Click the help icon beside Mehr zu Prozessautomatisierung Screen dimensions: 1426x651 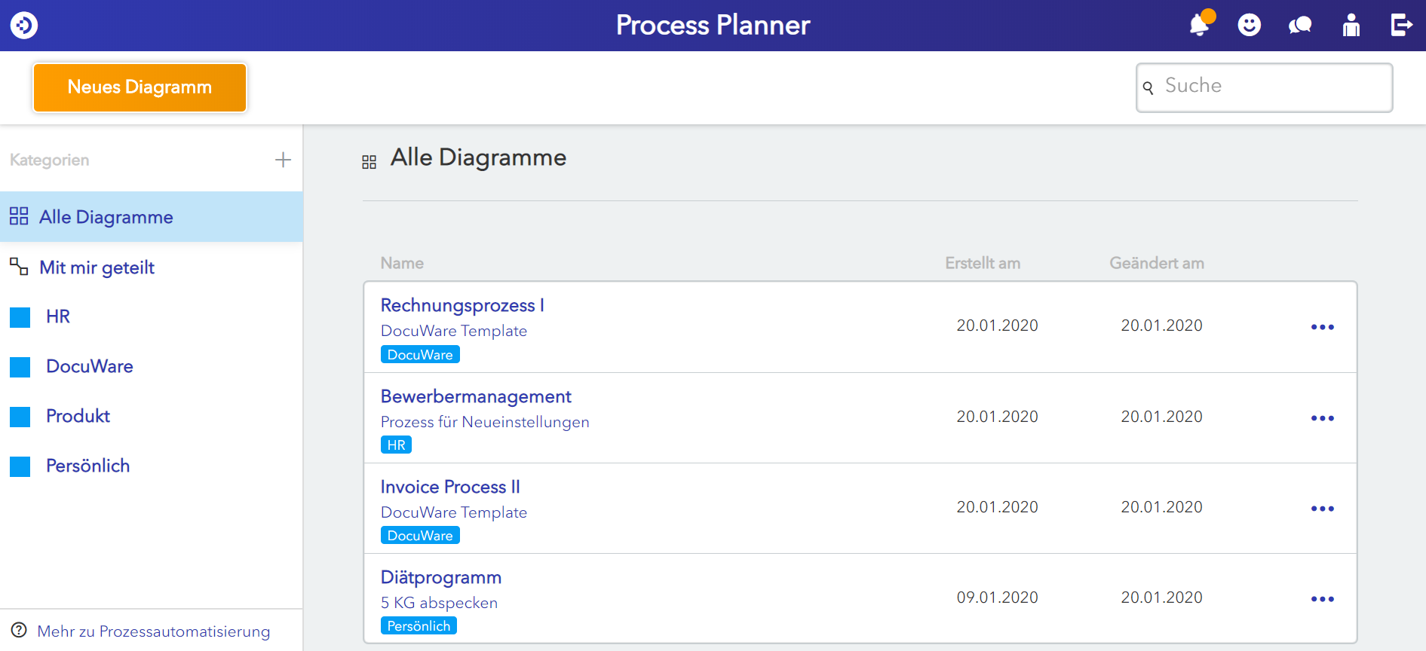point(19,631)
